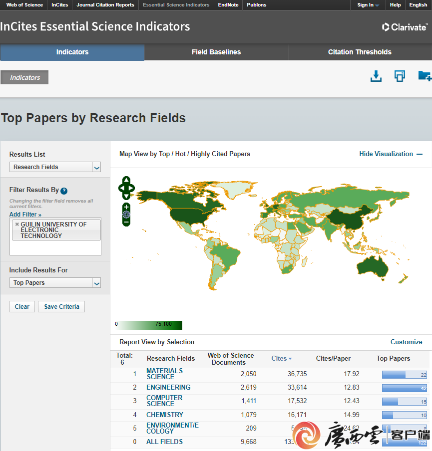Viewport: 432px width, 451px height.
Task: Open the Research Fields results list dropdown
Action: (x=55, y=167)
